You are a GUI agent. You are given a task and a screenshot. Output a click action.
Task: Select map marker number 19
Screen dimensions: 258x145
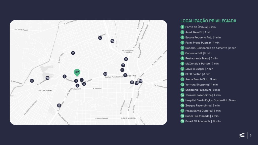(x=140, y=81)
